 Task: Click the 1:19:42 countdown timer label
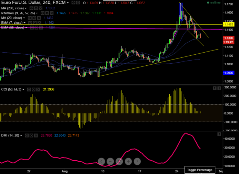click(229, 42)
